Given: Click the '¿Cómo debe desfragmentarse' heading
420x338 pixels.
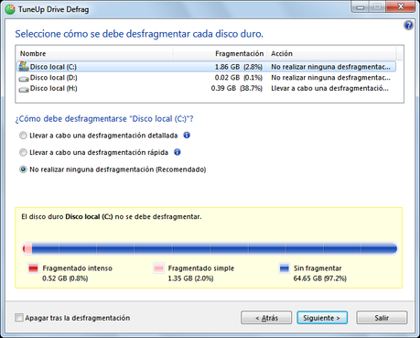Looking at the screenshot, I should click(x=104, y=119).
